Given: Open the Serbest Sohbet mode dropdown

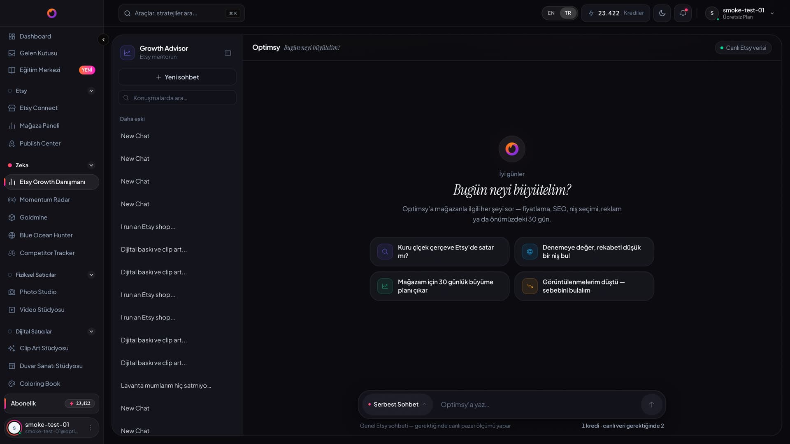Looking at the screenshot, I should pyautogui.click(x=397, y=405).
